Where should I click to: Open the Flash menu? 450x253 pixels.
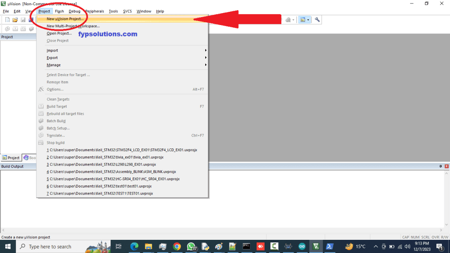[60, 11]
